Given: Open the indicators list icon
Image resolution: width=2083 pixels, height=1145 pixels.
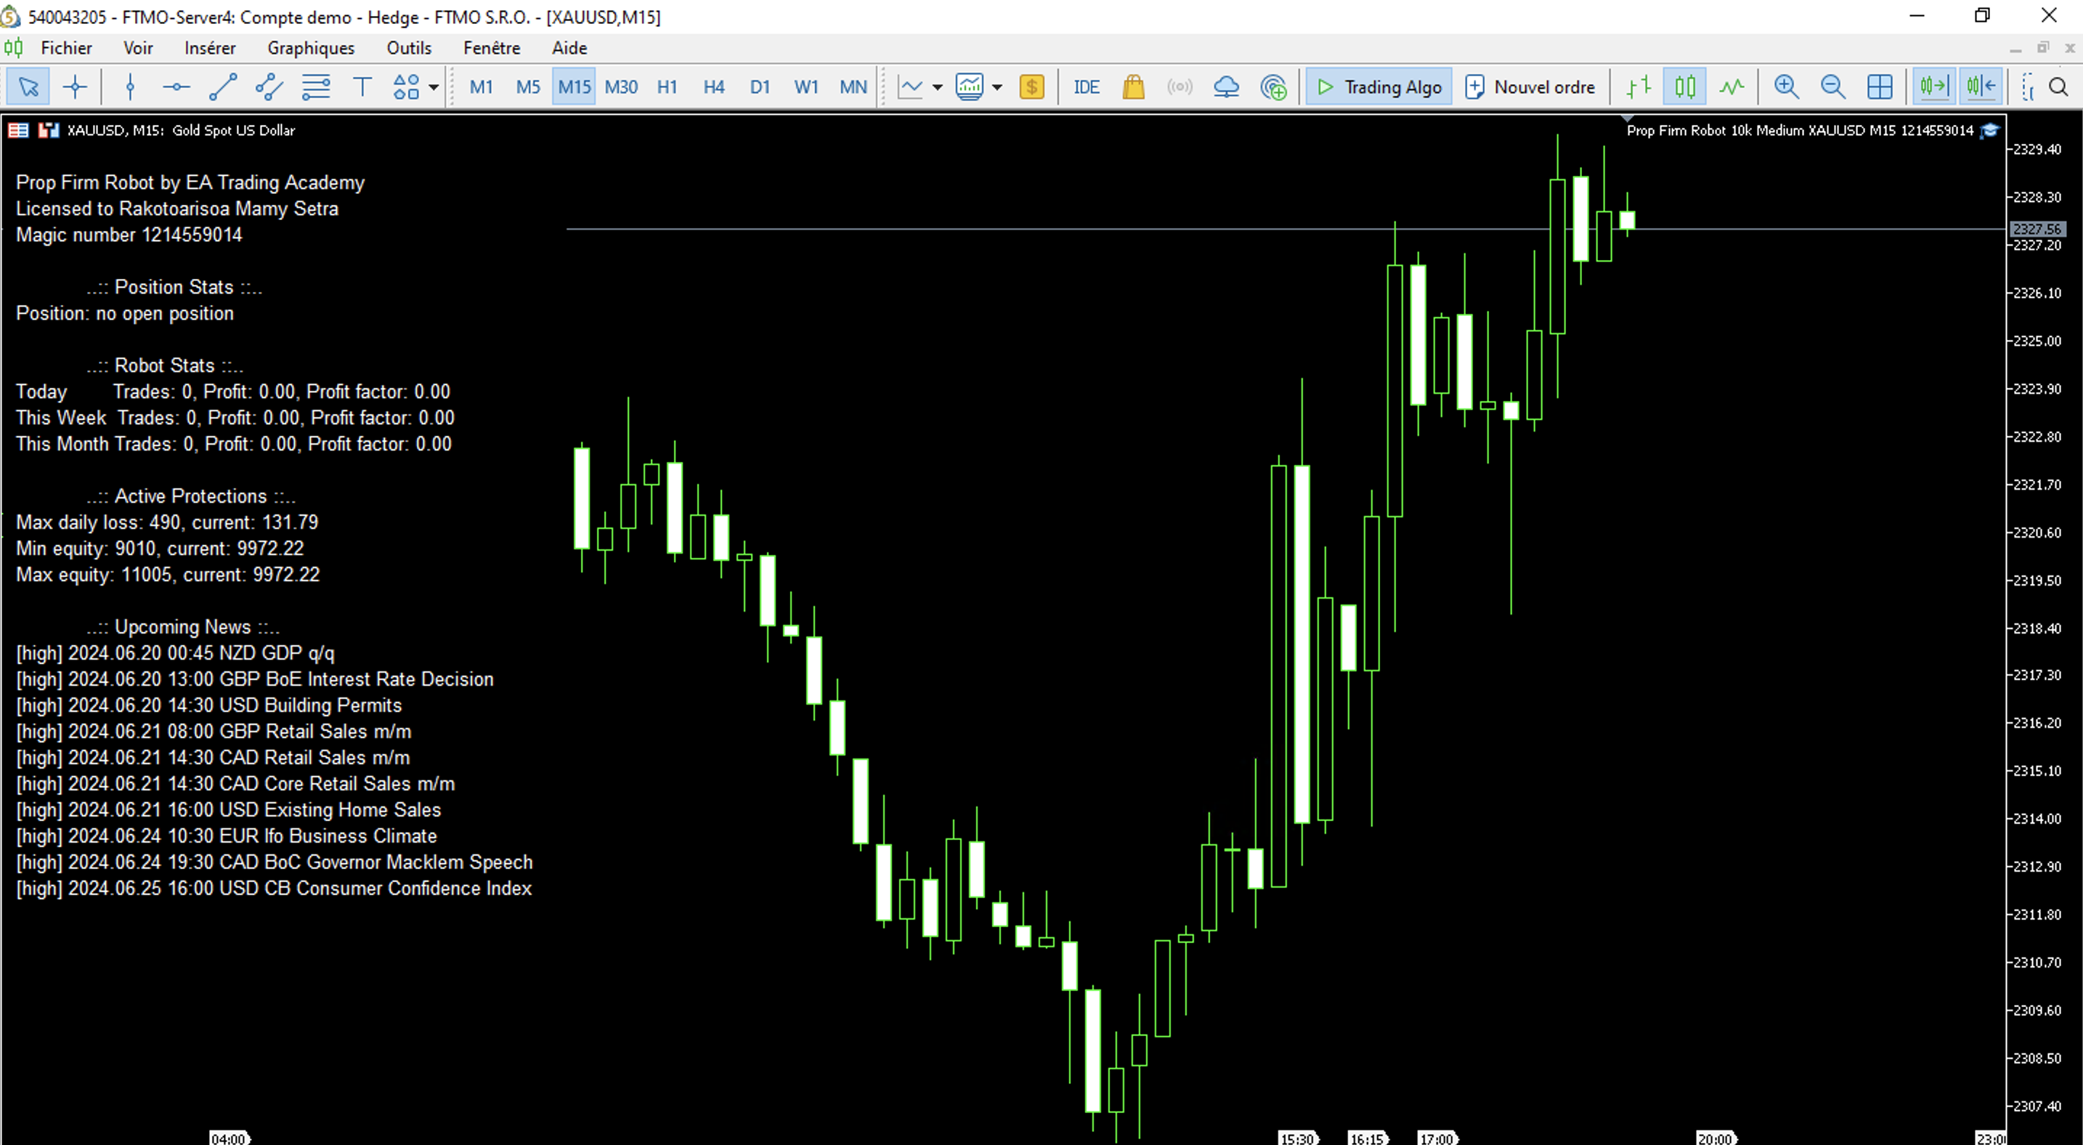Looking at the screenshot, I should pos(970,86).
